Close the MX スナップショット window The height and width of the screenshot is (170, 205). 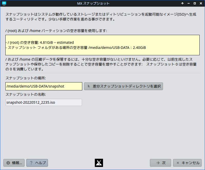point(201,3)
